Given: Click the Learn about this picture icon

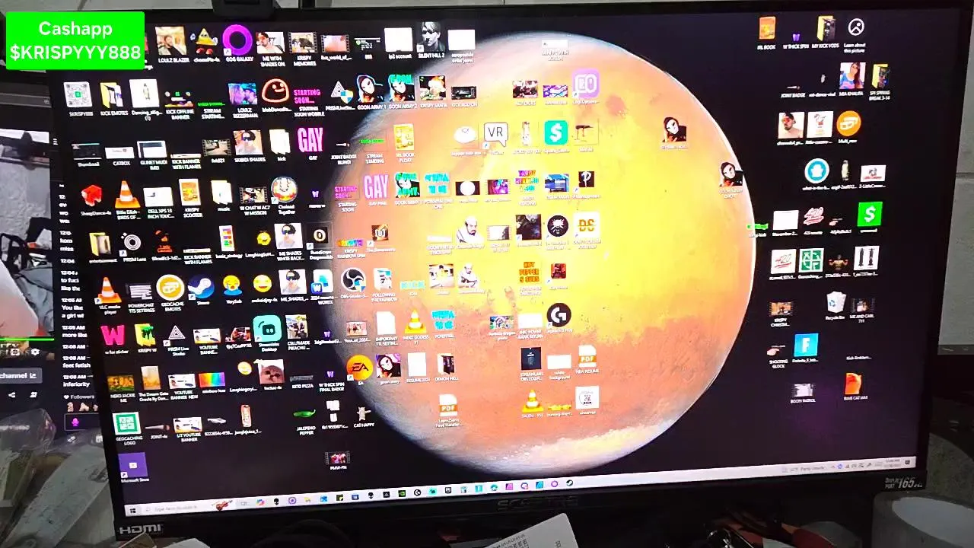Looking at the screenshot, I should (856, 34).
